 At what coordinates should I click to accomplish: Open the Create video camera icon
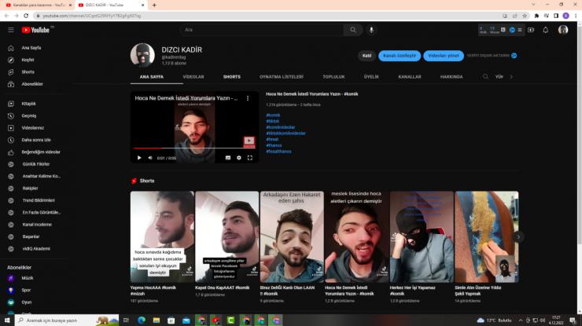click(x=531, y=30)
